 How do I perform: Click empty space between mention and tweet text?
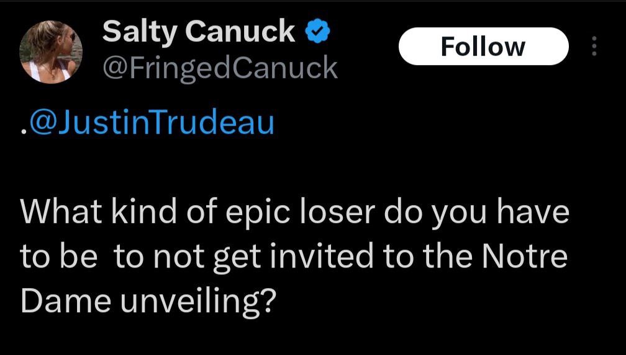(279, 167)
